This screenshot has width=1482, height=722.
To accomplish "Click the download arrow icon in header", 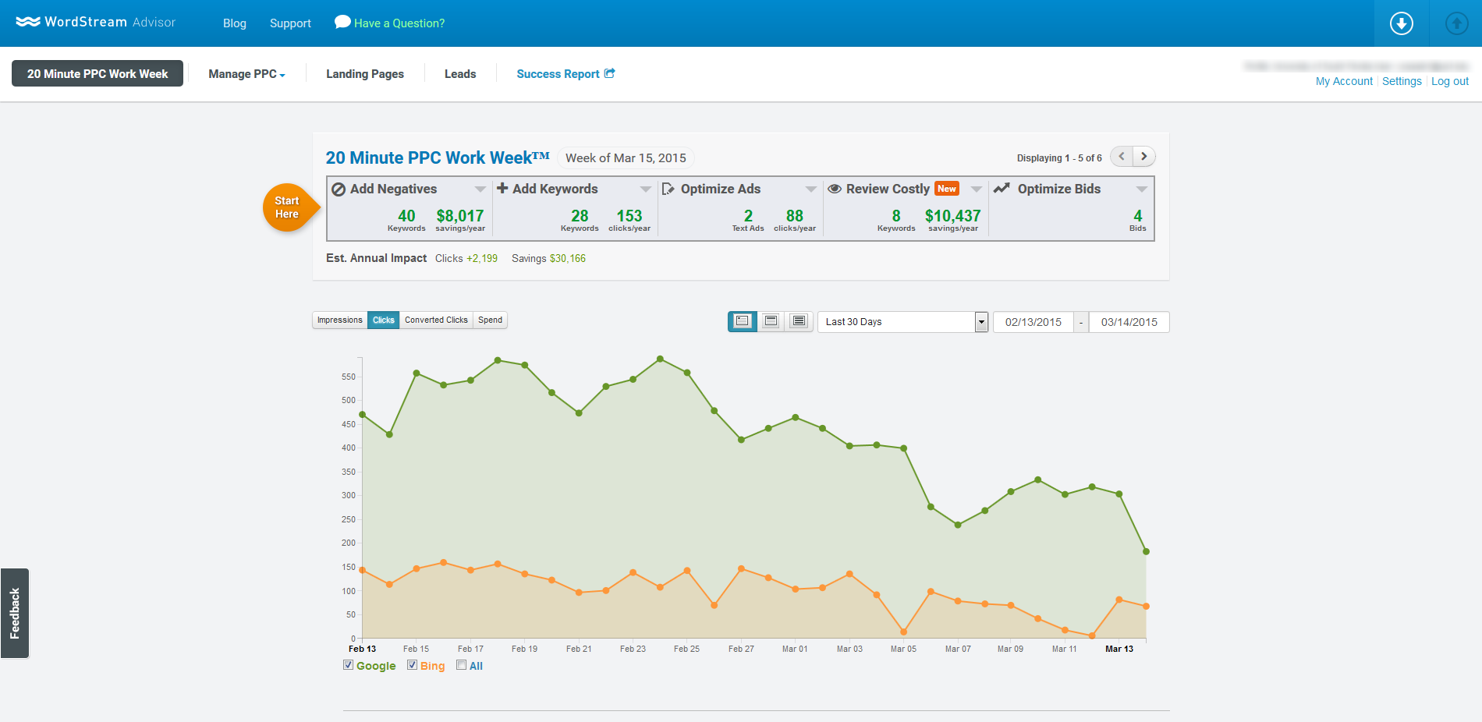I will 1402,23.
